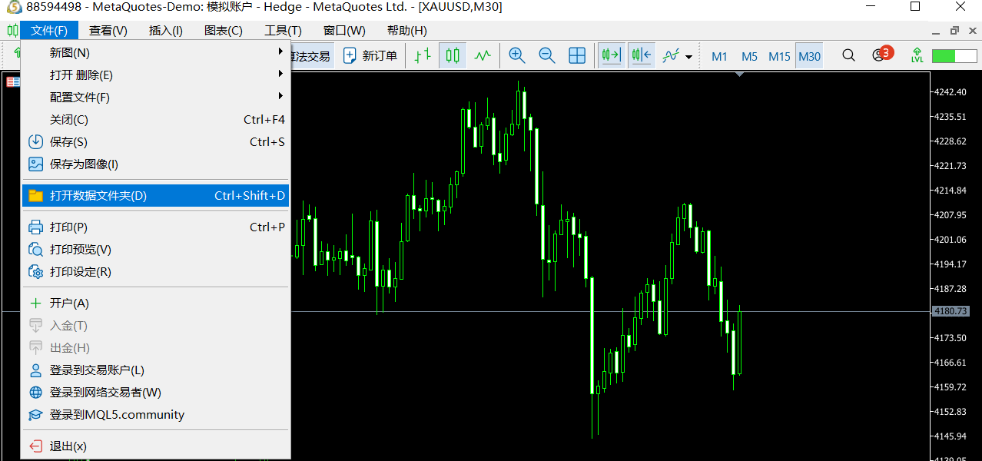
Task: Expand the 新图(N) submenu
Action: (x=154, y=53)
